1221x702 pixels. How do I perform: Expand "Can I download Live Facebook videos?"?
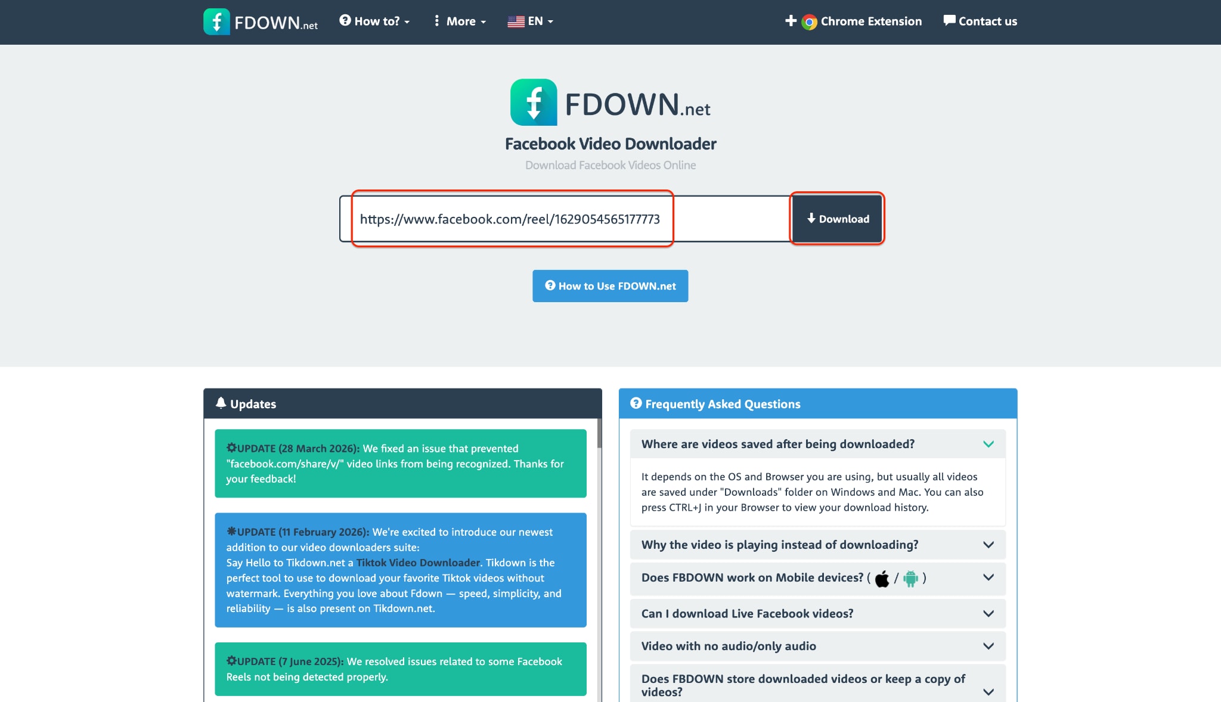[x=817, y=614]
